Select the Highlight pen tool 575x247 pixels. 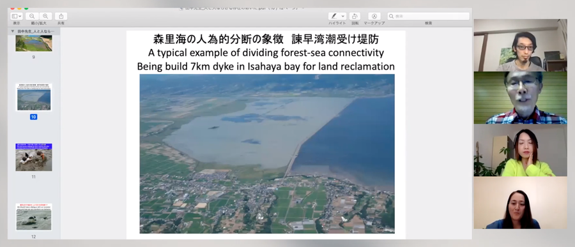tap(334, 16)
